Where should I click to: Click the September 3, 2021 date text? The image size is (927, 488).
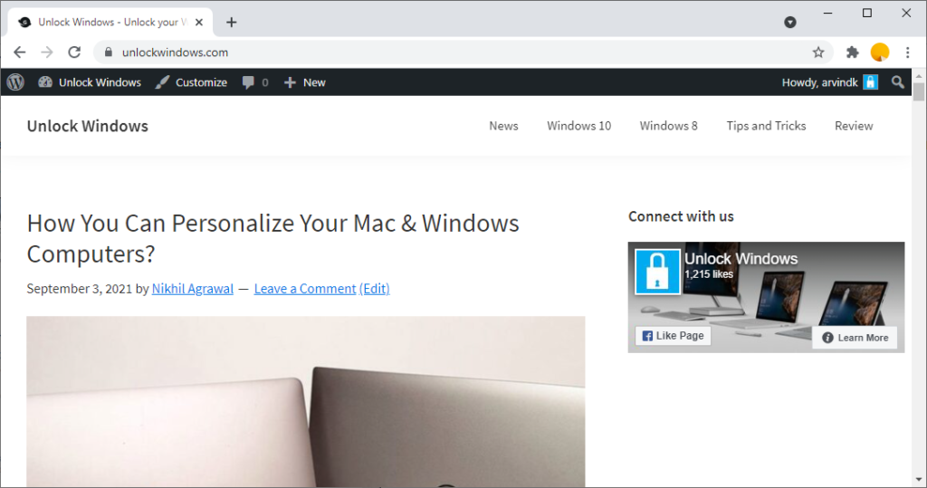coord(80,289)
